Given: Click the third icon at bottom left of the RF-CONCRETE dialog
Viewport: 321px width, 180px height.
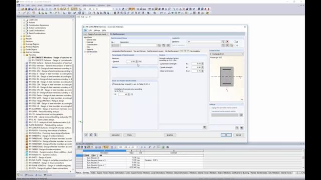Looking at the screenshot, I should [95, 135].
